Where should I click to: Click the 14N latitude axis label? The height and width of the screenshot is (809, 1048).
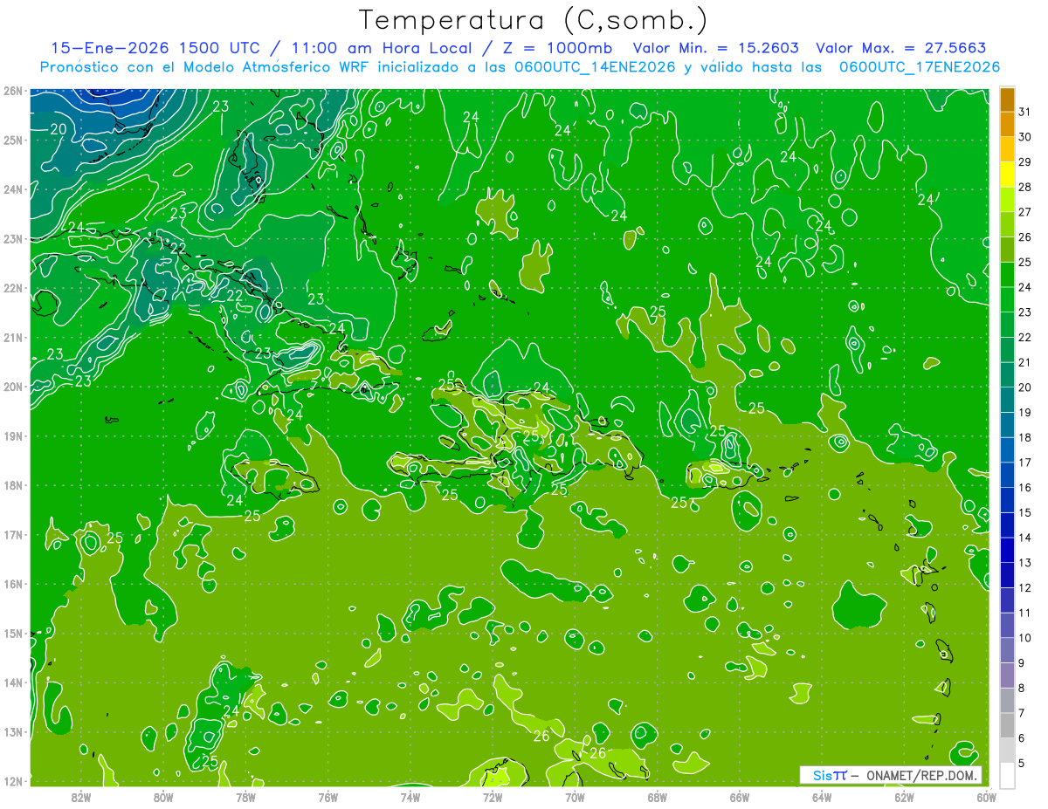click(x=12, y=682)
